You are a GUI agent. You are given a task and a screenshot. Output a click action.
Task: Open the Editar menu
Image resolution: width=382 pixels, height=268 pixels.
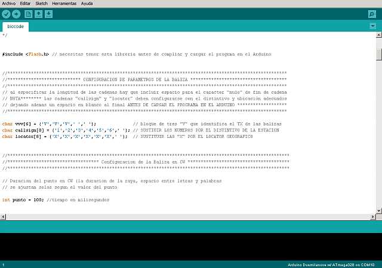pos(26,3)
